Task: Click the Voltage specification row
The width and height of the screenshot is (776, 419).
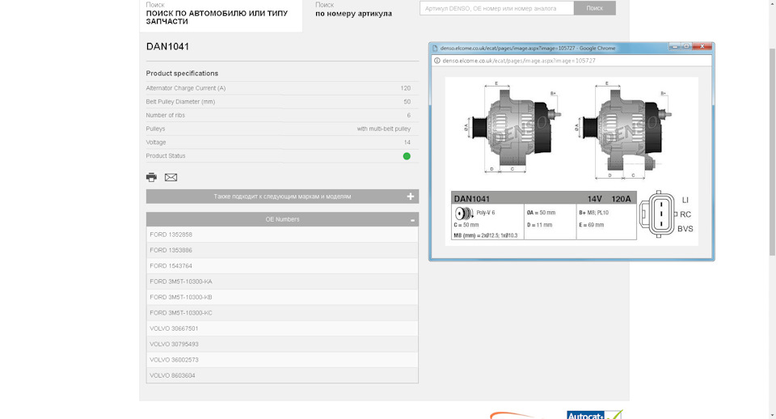Action: (282, 142)
